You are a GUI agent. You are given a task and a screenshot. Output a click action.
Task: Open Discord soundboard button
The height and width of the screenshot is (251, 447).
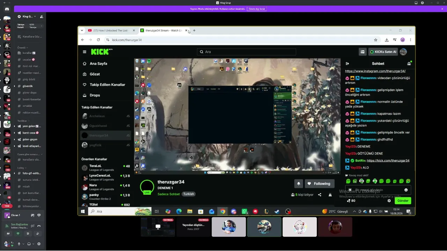[38, 234]
